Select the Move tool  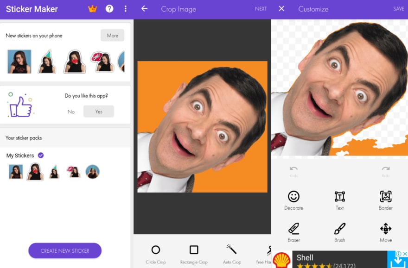point(386,232)
